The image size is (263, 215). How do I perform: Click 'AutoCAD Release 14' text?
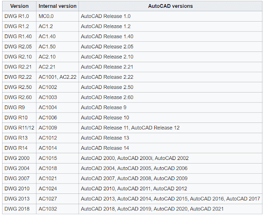click(105, 148)
